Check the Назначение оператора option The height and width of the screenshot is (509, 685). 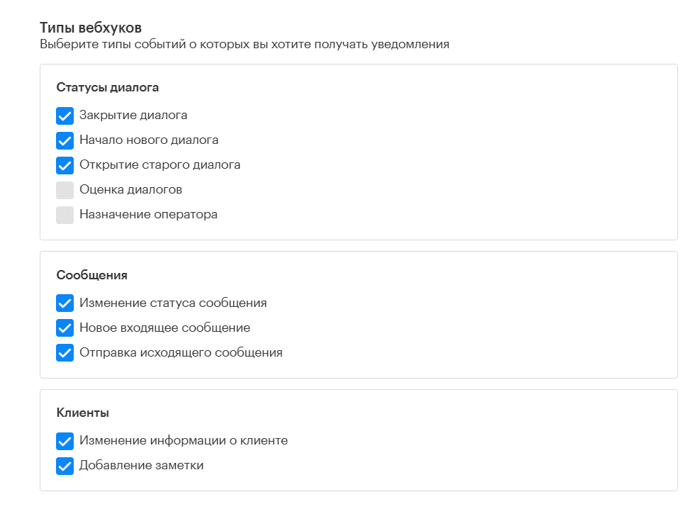click(x=65, y=214)
